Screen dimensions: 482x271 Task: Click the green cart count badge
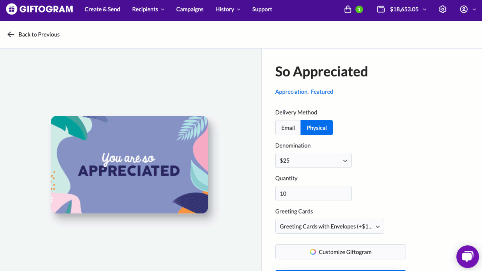click(x=359, y=10)
